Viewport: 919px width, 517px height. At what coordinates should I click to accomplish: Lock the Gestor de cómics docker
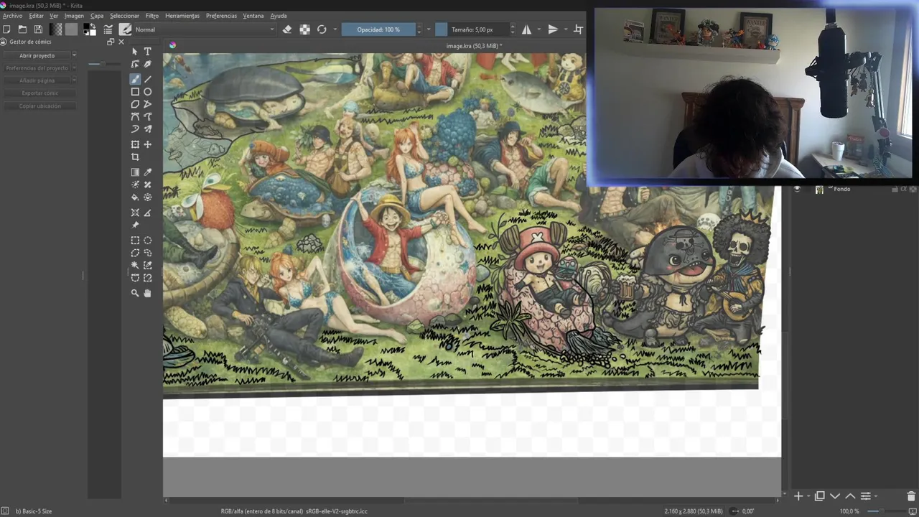(4, 42)
